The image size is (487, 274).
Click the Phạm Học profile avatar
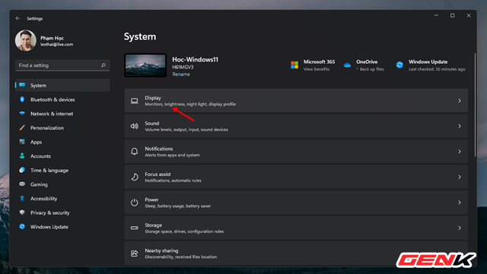tap(25, 40)
